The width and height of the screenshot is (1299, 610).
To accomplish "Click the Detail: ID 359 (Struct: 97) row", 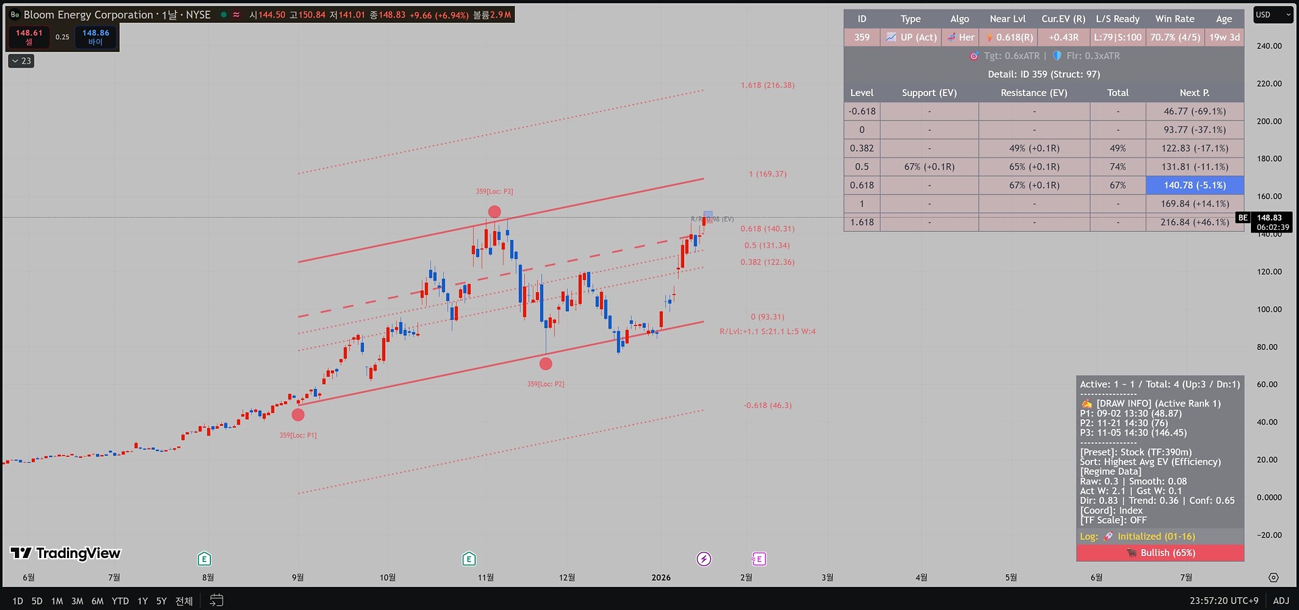I will click(1044, 74).
